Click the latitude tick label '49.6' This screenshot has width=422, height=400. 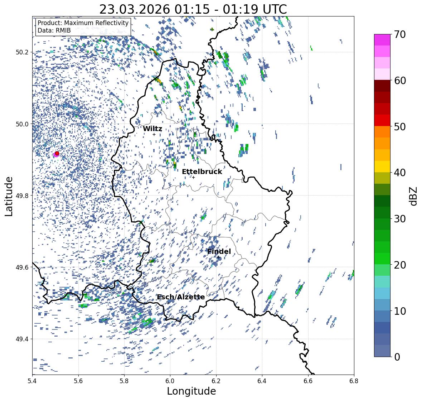pyautogui.click(x=22, y=267)
